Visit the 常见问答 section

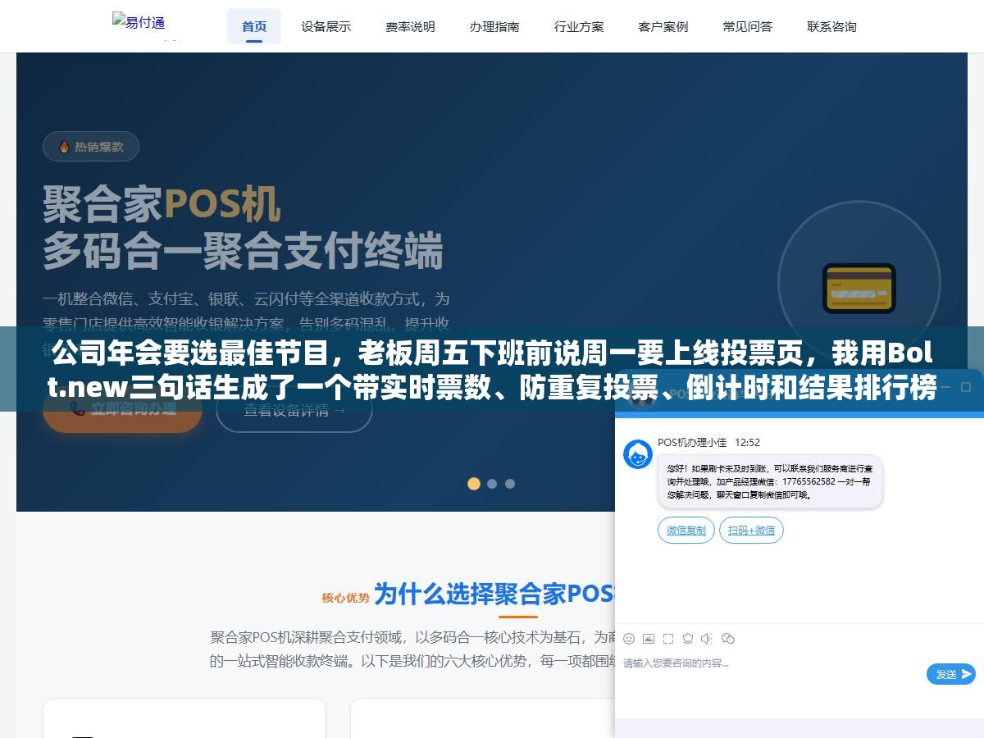click(748, 26)
